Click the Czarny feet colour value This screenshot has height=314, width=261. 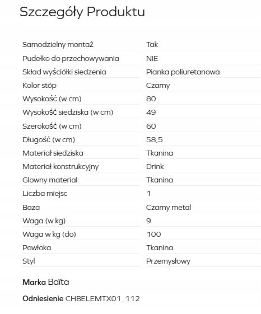[x=158, y=86]
